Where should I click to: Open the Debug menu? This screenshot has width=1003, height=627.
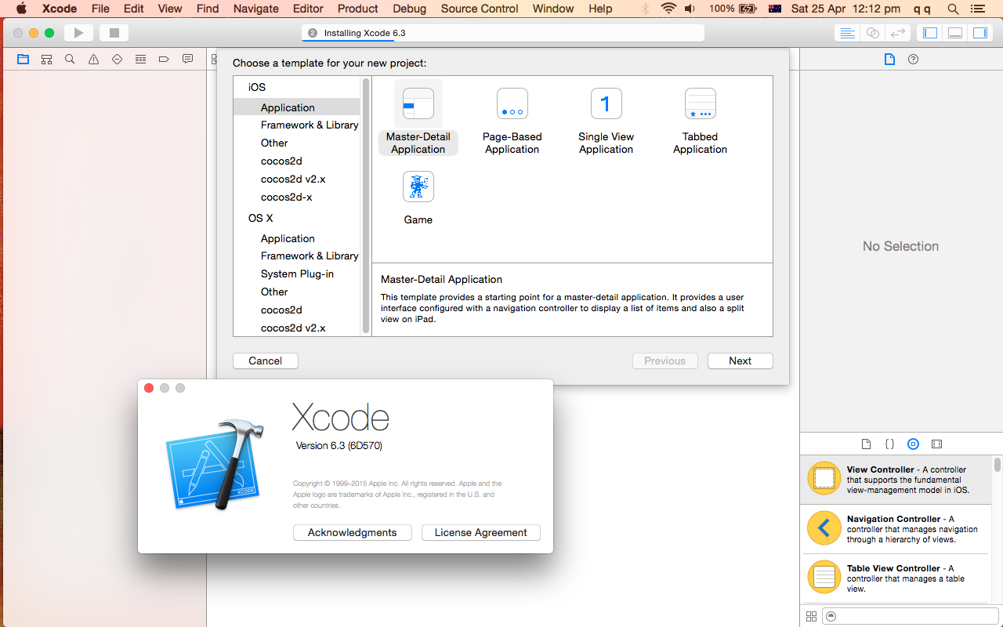coord(410,9)
